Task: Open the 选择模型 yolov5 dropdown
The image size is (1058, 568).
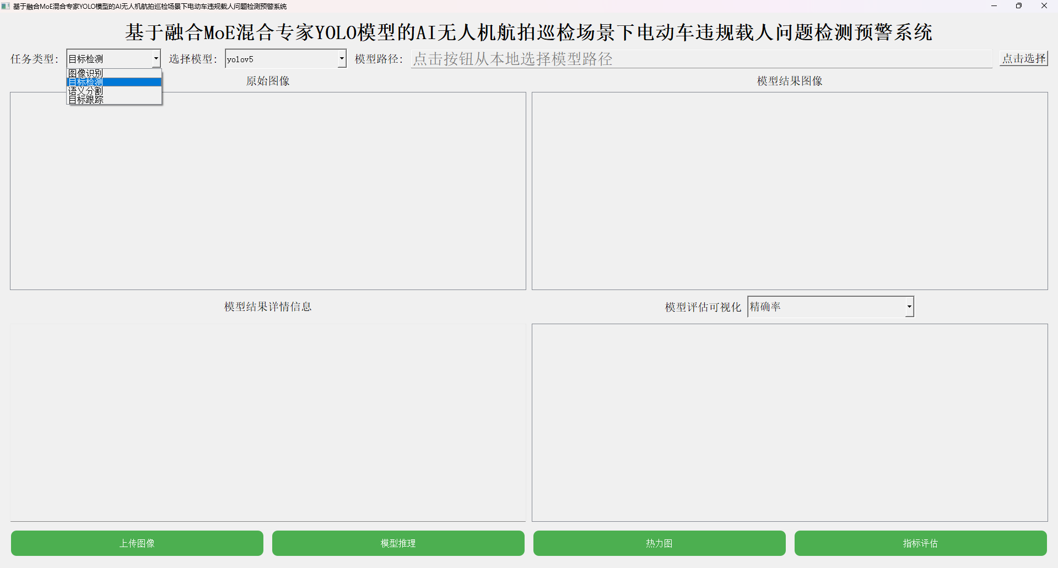Action: click(x=285, y=58)
